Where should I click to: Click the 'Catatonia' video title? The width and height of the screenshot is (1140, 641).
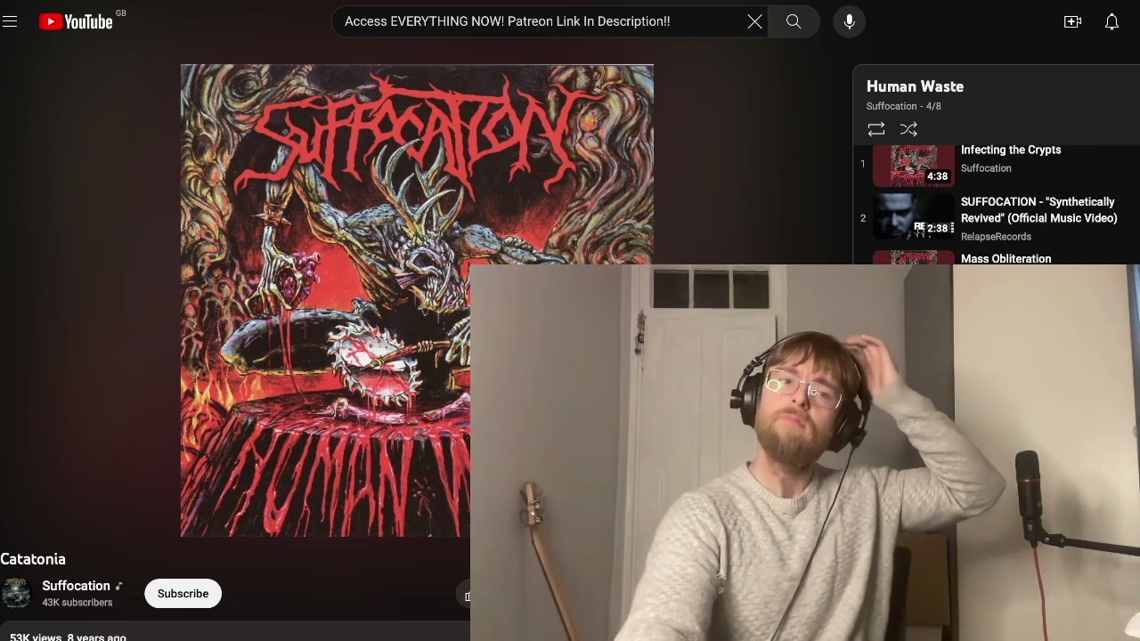tap(33, 559)
